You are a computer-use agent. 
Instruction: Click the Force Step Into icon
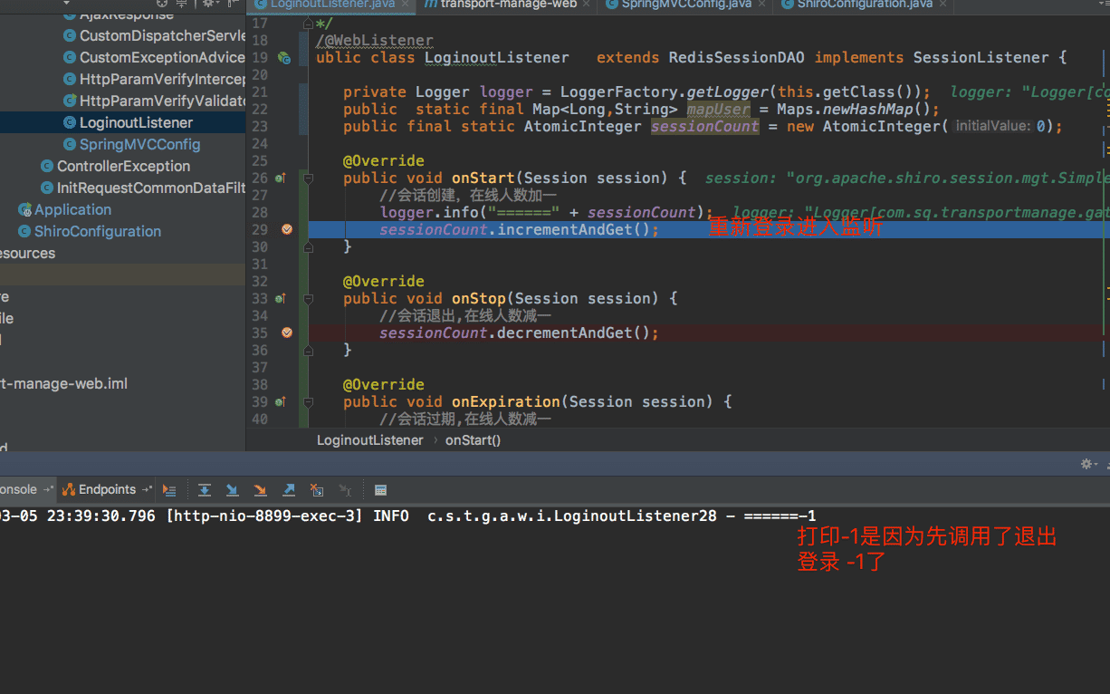tap(261, 490)
